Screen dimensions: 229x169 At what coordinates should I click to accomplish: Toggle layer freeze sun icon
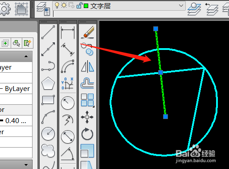point(64,6)
